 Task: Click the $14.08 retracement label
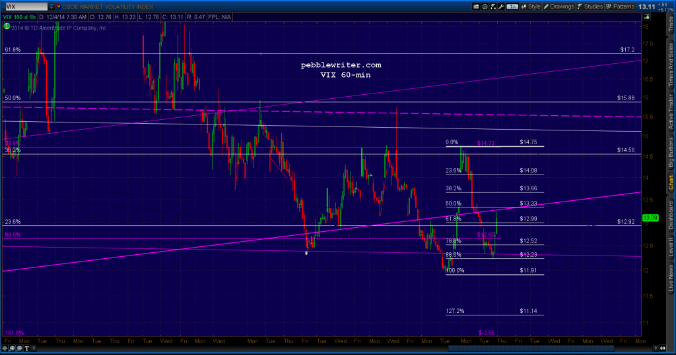click(x=528, y=171)
